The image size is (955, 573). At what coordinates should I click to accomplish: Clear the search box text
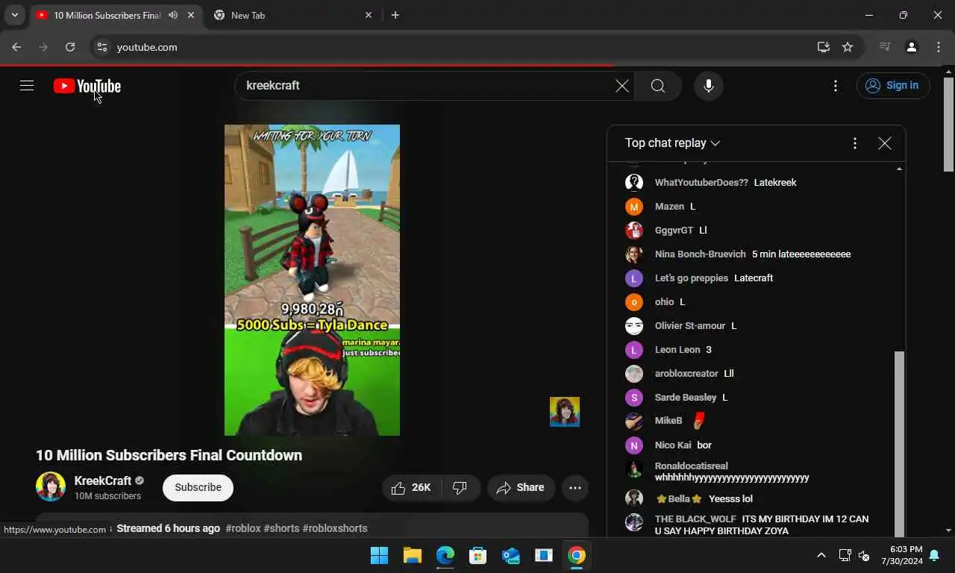tap(622, 86)
